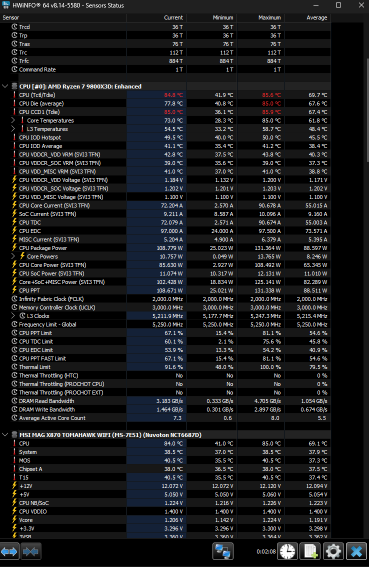Select the CPU Die (average) row

pyautogui.click(x=165, y=103)
